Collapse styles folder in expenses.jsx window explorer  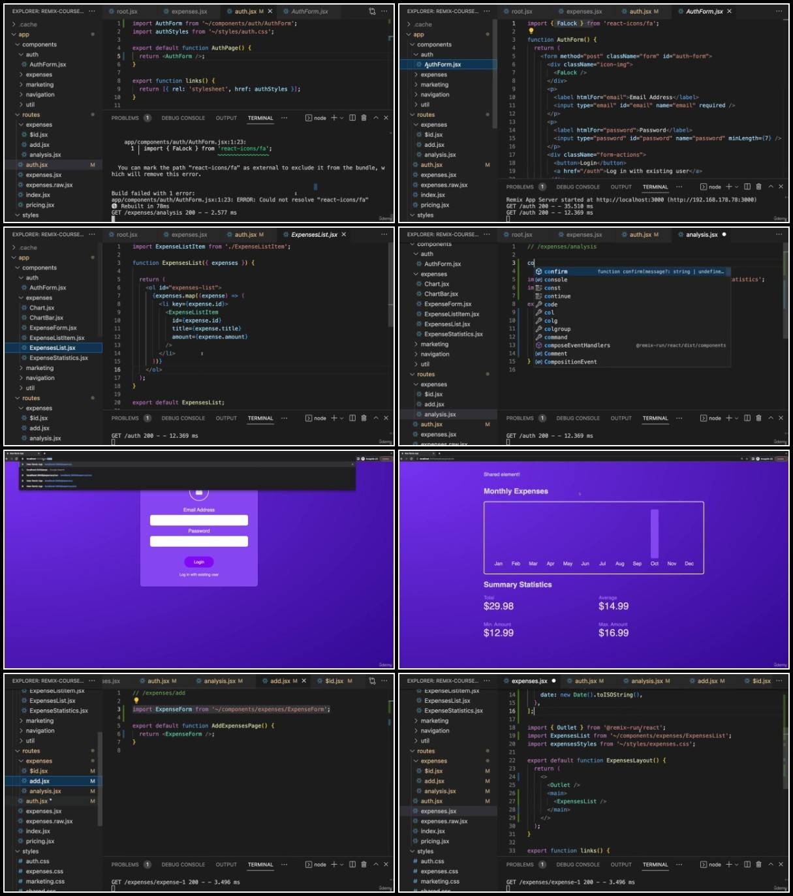click(x=425, y=851)
